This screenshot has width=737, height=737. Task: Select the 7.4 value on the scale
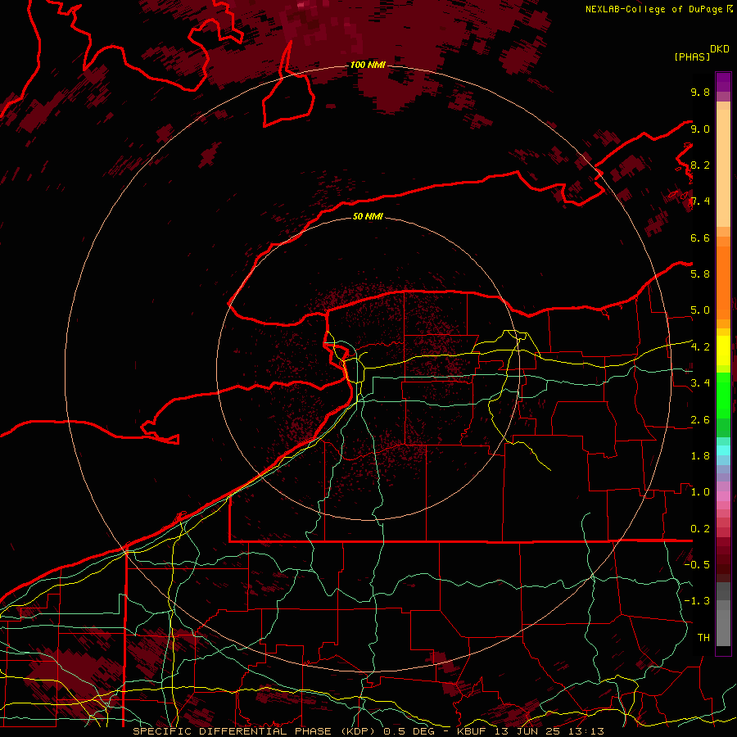[x=700, y=201]
